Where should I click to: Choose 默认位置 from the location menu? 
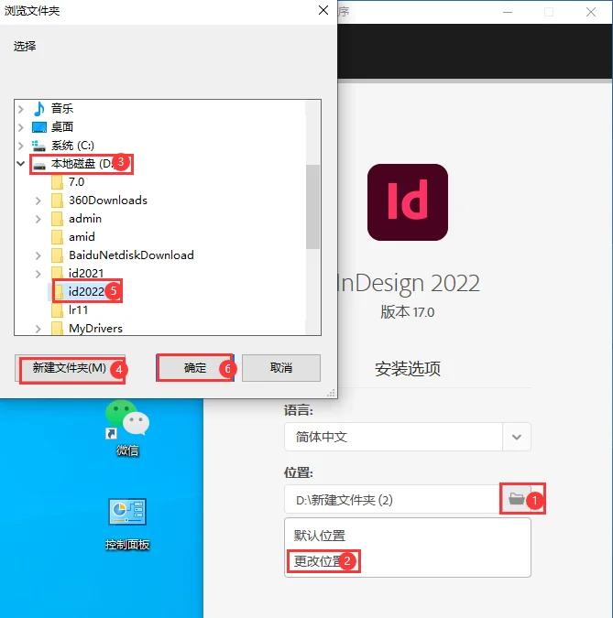pos(319,536)
